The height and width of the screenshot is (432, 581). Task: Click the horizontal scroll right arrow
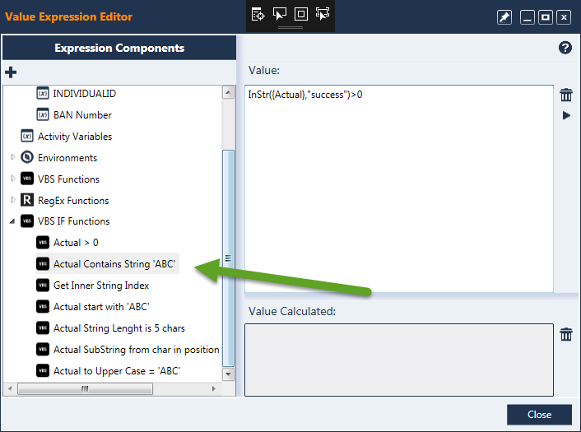(x=213, y=388)
